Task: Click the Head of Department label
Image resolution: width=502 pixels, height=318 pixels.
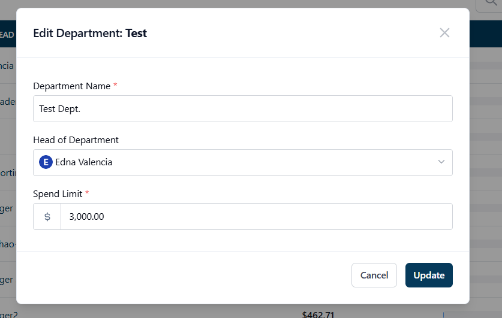Action: (76, 140)
